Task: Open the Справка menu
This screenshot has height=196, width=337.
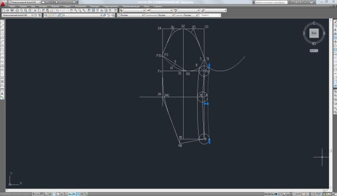Action: click(x=157, y=6)
